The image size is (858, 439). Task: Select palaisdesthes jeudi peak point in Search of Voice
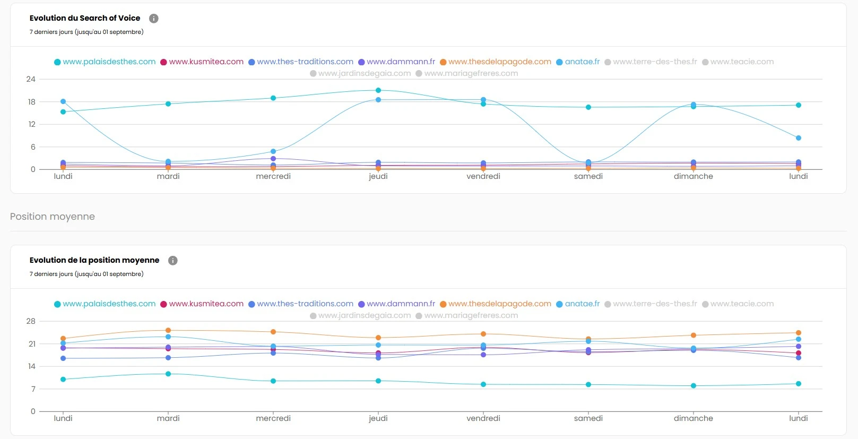coord(378,90)
